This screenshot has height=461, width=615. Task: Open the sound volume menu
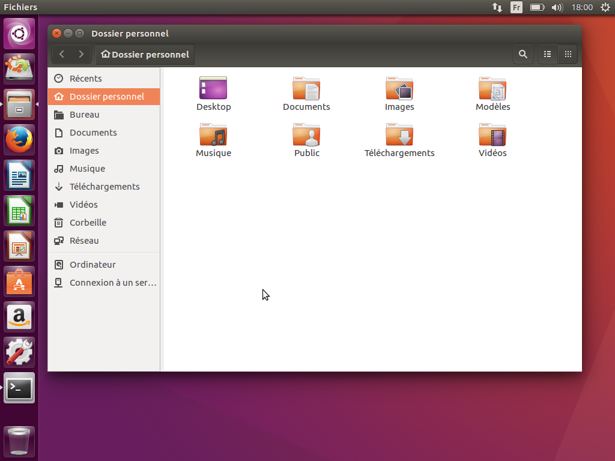tap(557, 7)
